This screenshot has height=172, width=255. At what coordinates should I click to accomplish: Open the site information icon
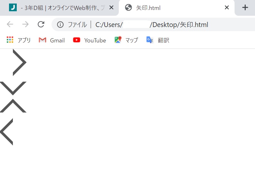60,25
